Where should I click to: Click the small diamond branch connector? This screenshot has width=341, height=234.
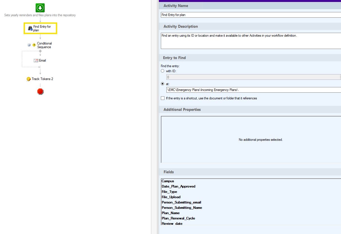point(40,51)
